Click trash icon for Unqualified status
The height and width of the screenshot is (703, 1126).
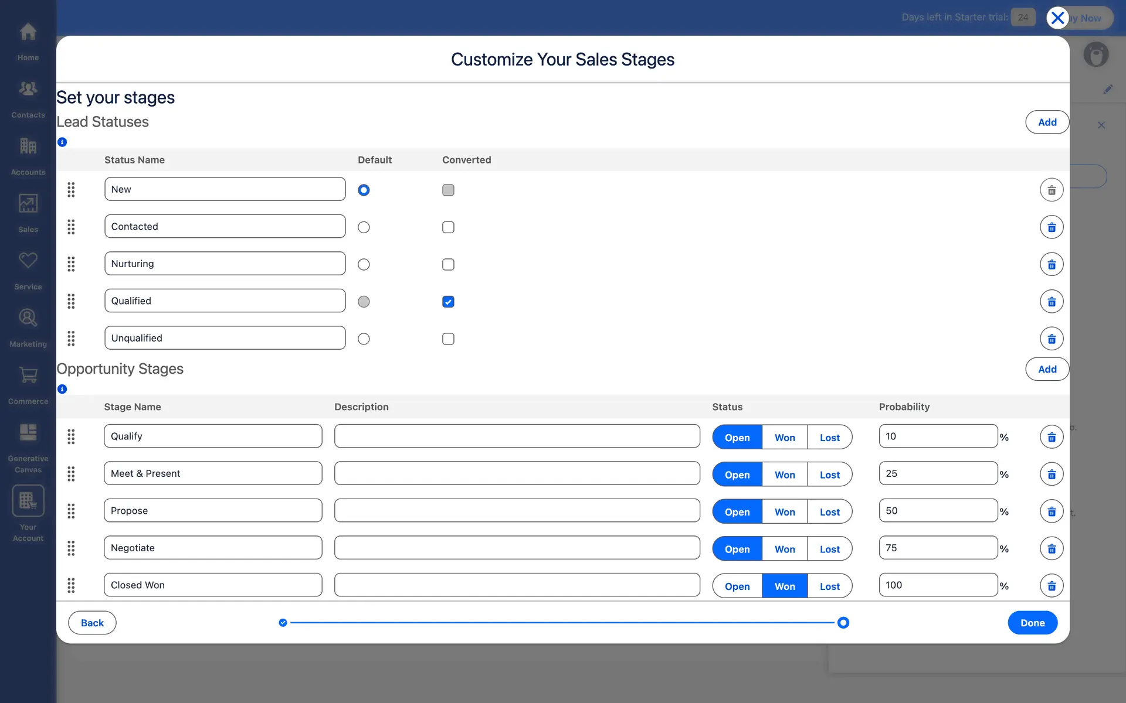coord(1052,339)
